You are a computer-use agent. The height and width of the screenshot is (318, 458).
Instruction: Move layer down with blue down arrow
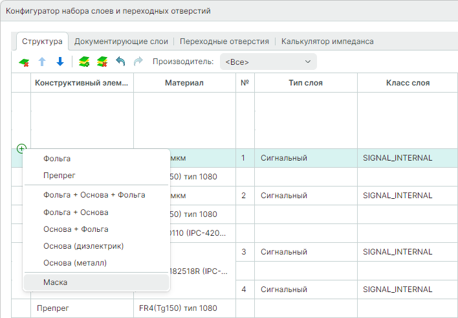pos(60,62)
